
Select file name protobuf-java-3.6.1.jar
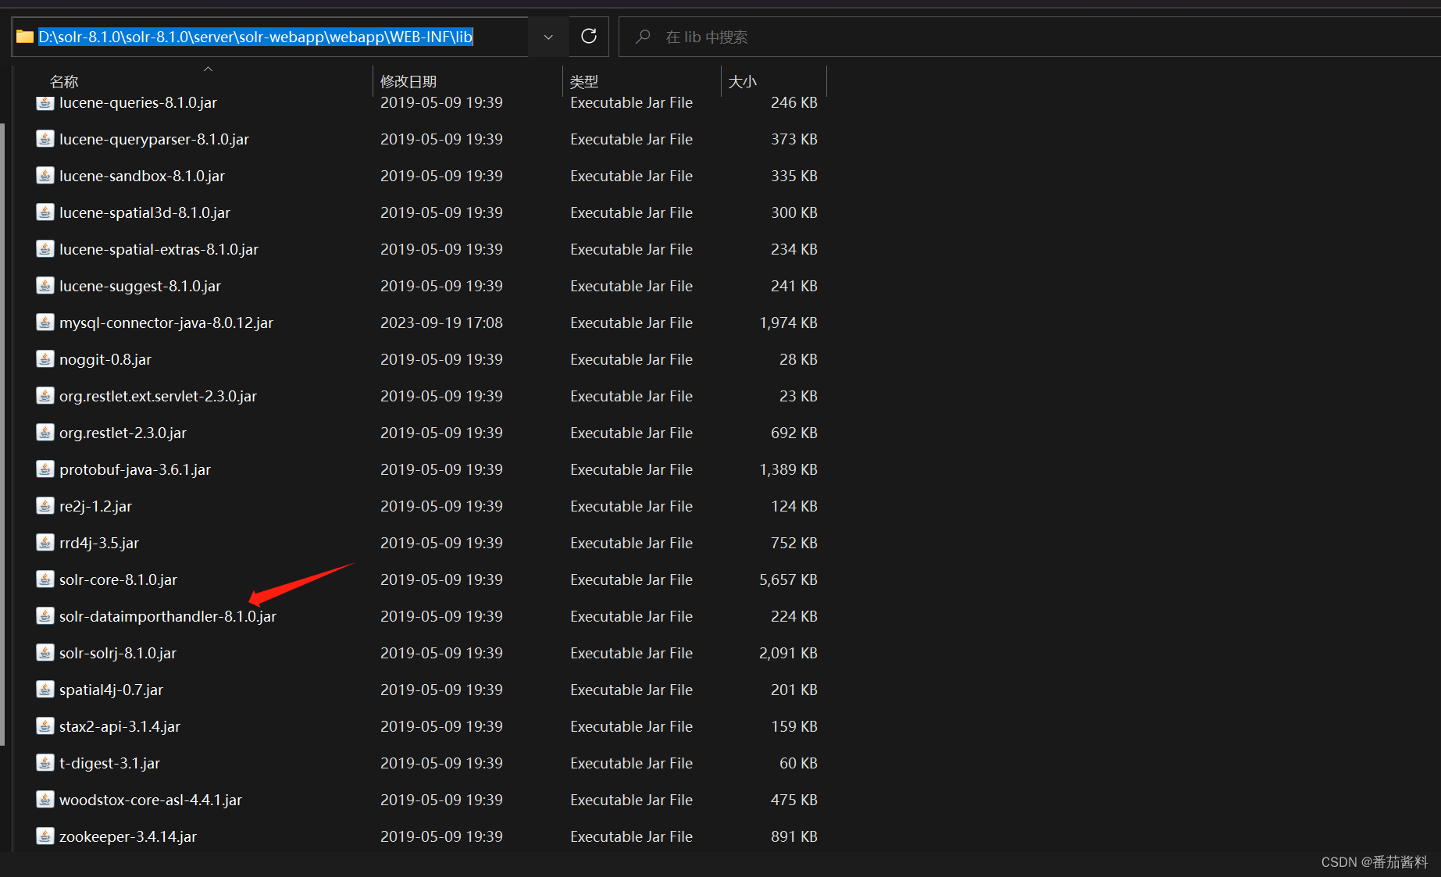pos(135,469)
